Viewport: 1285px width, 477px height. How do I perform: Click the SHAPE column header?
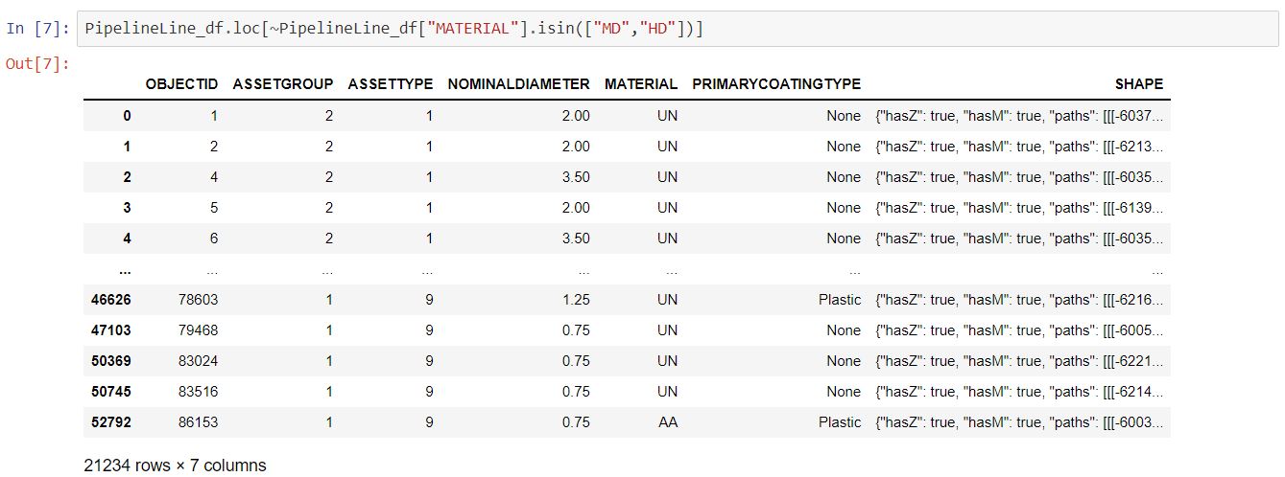click(1139, 84)
